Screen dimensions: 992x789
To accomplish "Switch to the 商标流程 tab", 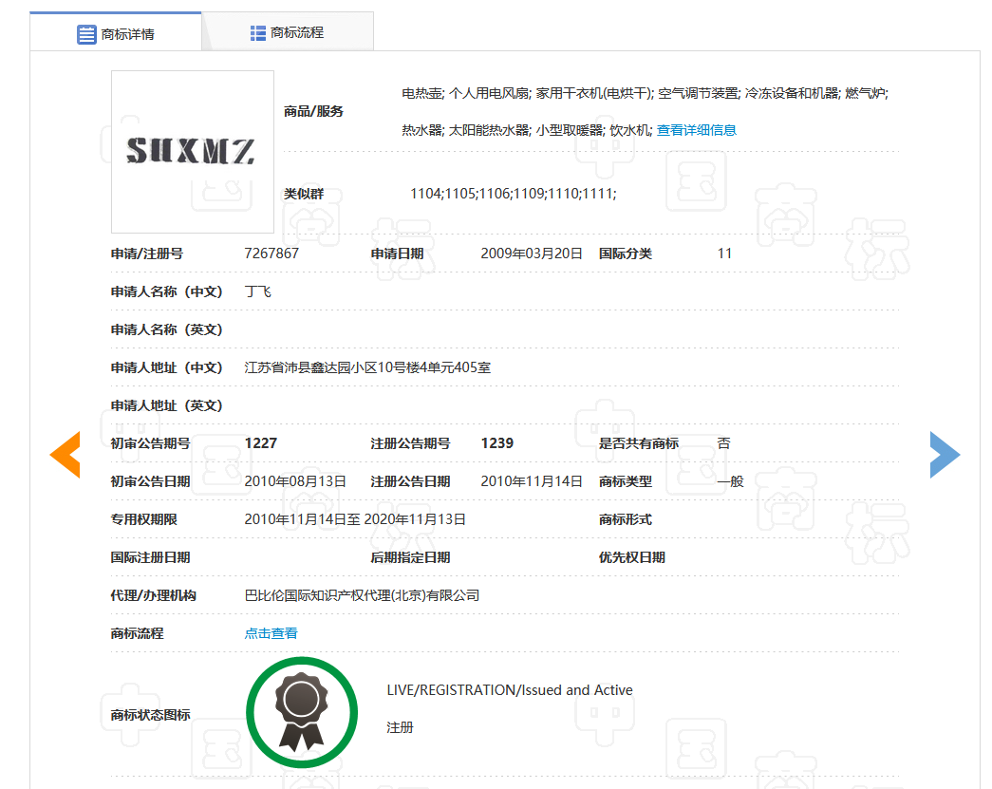I will pyautogui.click(x=288, y=32).
